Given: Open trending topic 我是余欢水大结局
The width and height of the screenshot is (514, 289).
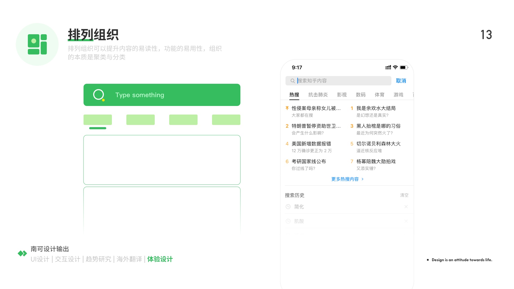Looking at the screenshot, I should point(376,108).
